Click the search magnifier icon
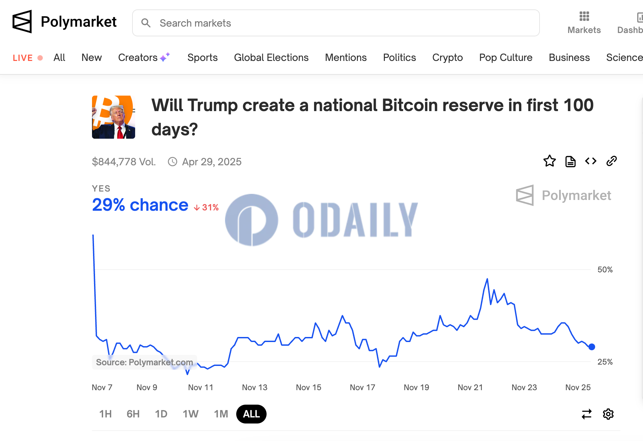 [146, 23]
